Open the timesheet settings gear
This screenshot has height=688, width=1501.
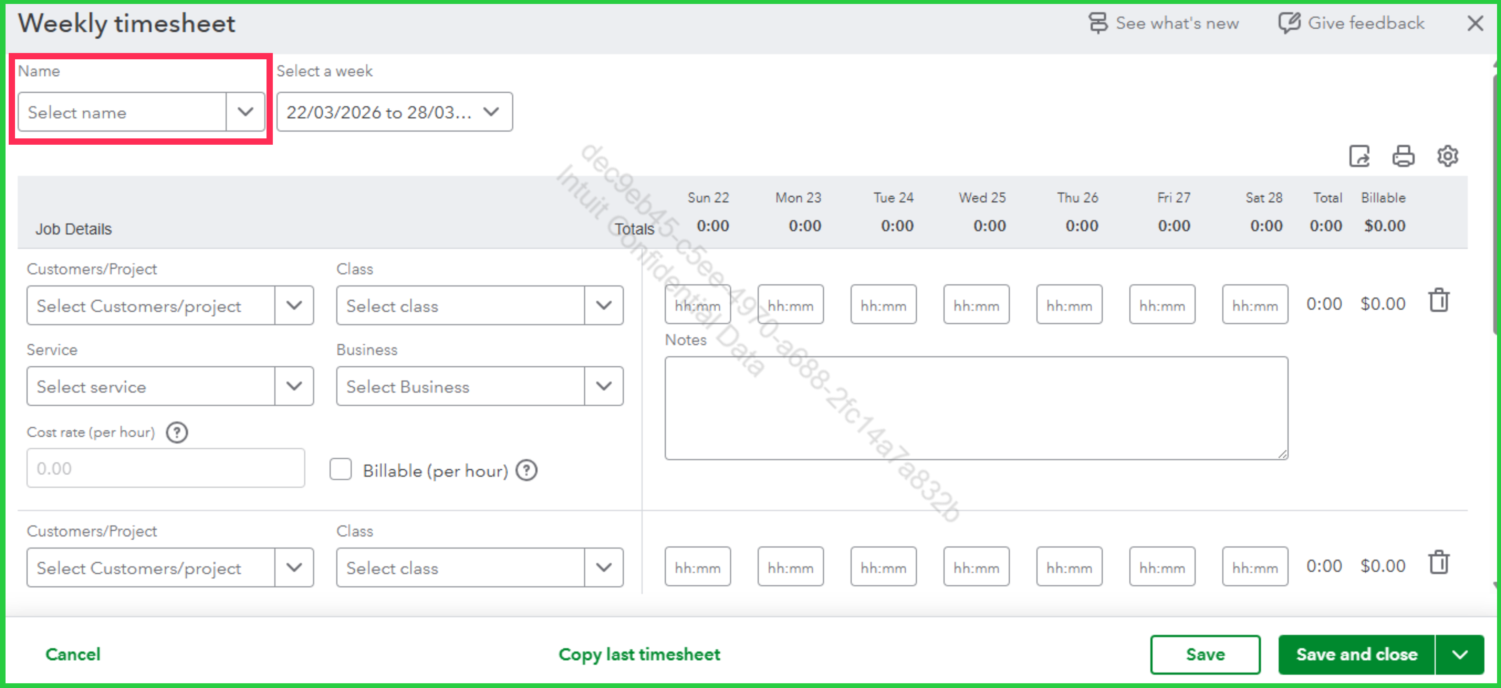(x=1447, y=156)
